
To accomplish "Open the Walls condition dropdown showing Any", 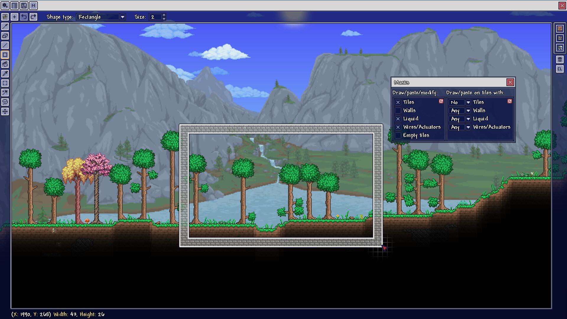I will pyautogui.click(x=460, y=111).
